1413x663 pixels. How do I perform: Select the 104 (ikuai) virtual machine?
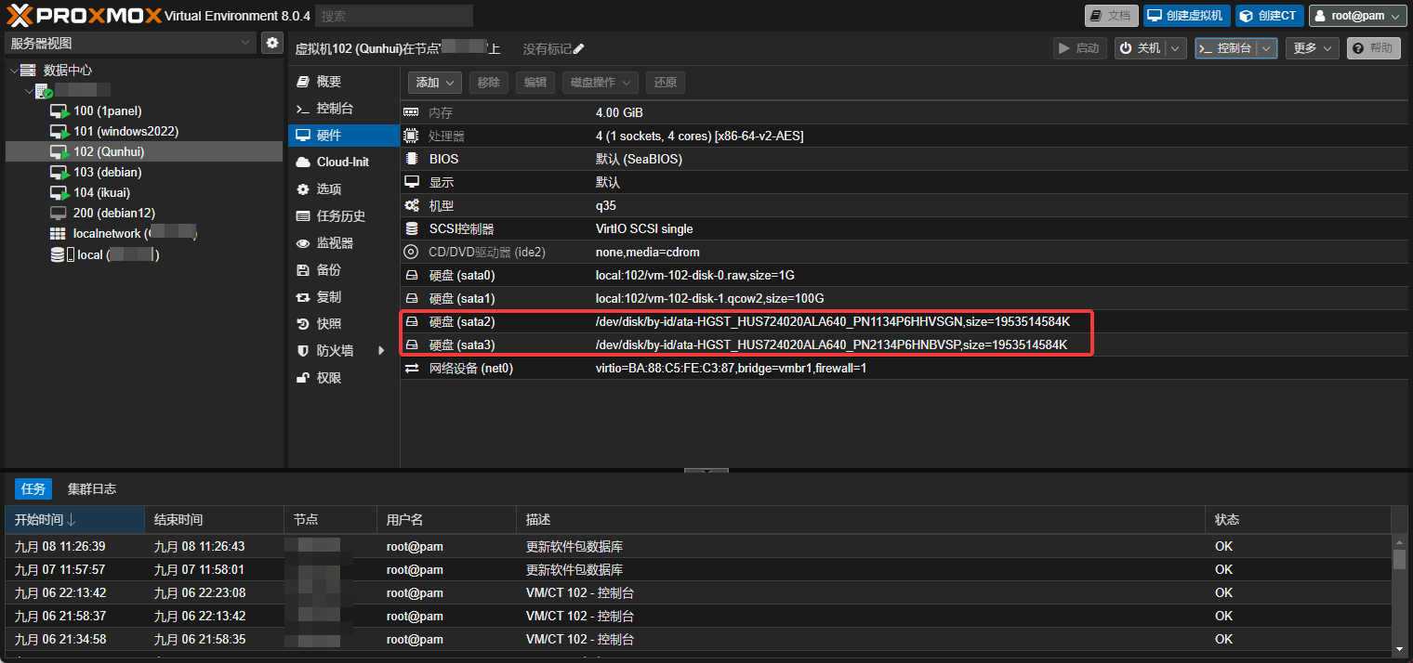point(101,192)
